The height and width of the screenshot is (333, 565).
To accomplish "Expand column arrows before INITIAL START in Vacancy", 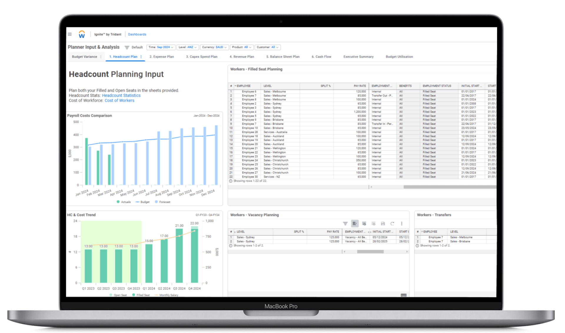I will 369,232.
